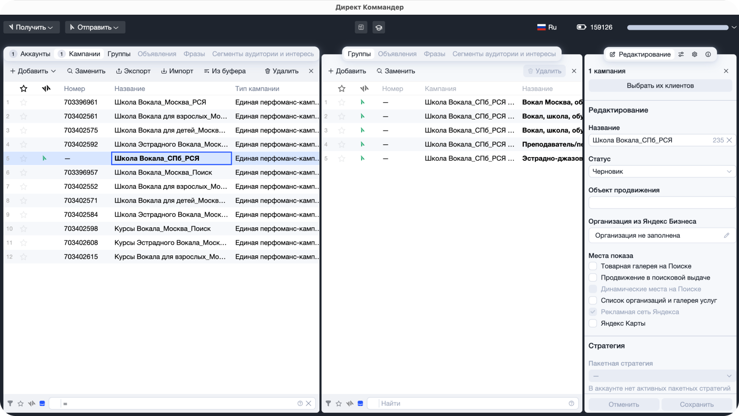739x416 pixels.
Task: Open Сегменты аудитории и интересы tab in middle panel
Action: [x=504, y=54]
